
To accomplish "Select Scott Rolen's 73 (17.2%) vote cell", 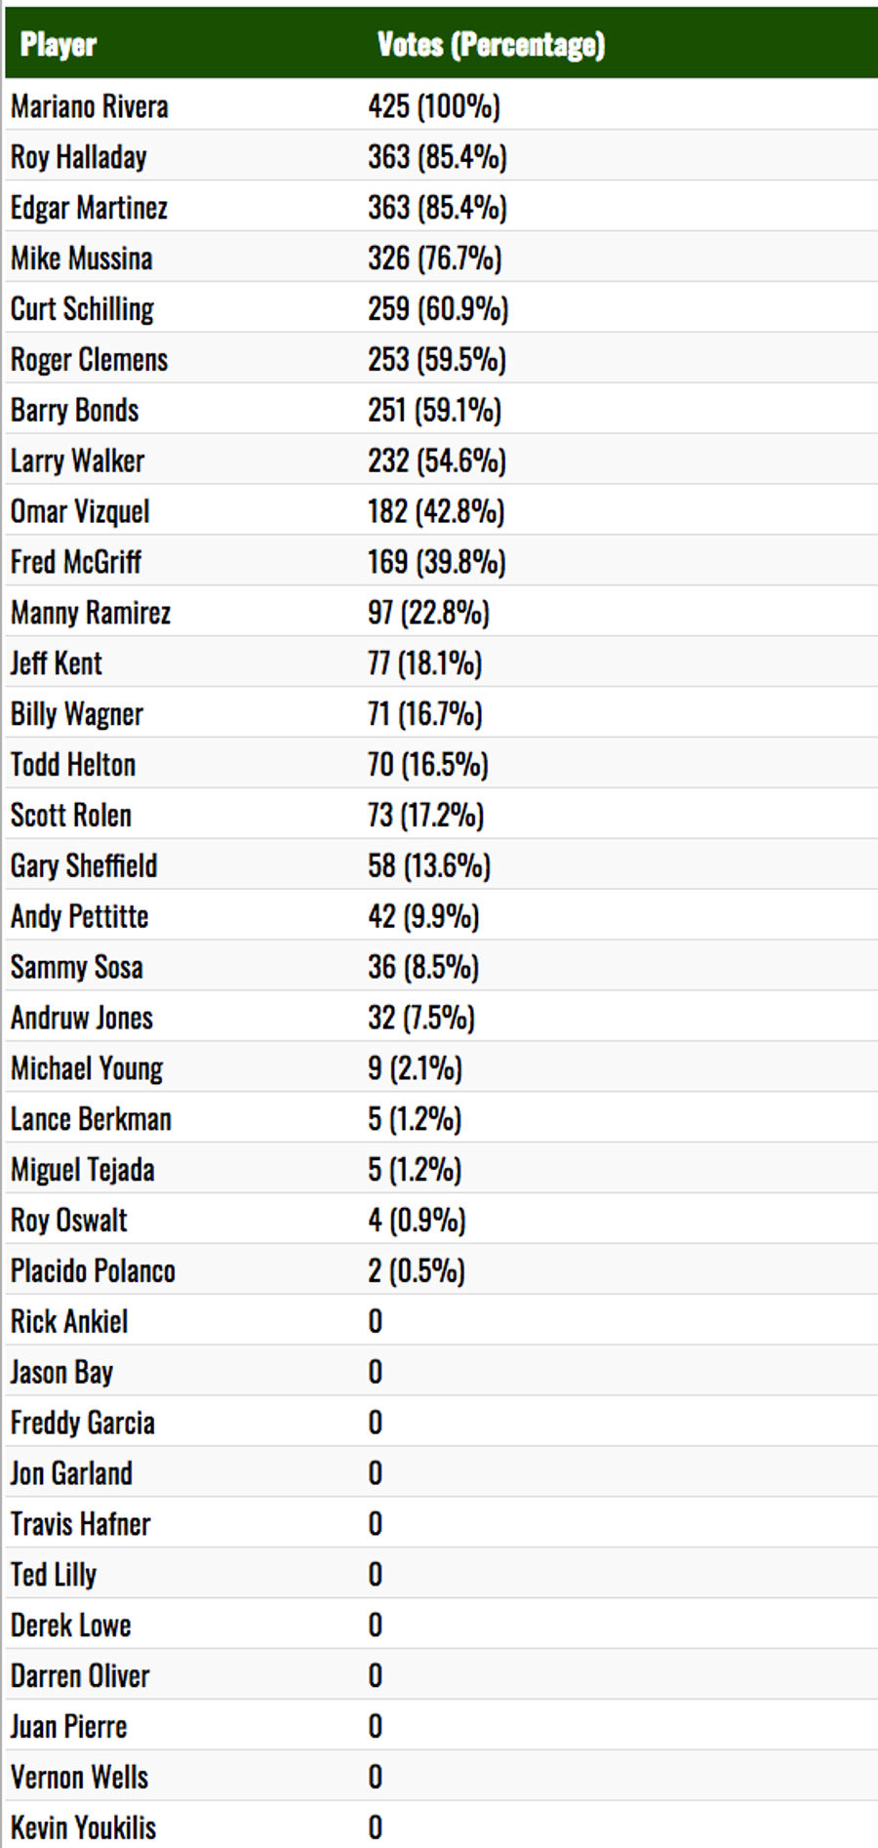I will tap(425, 816).
